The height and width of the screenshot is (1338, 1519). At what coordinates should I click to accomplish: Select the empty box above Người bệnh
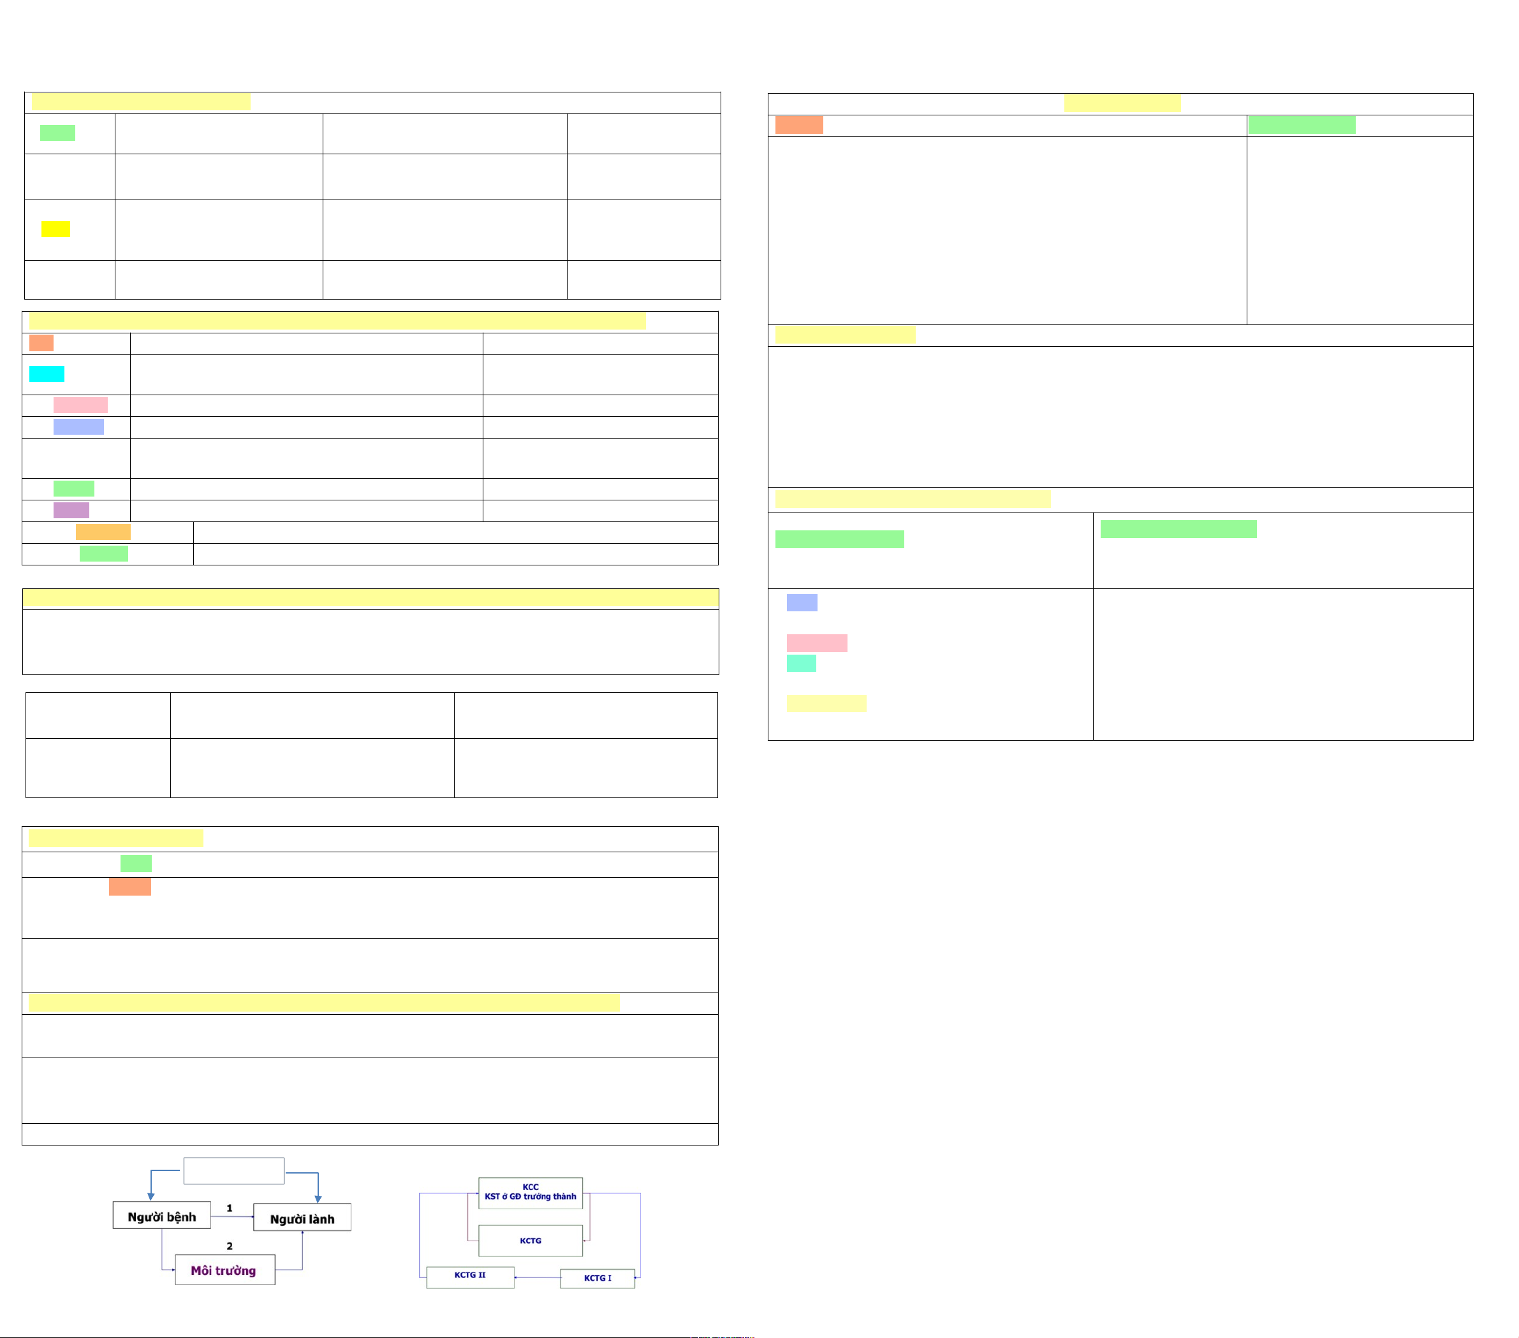[x=233, y=1171]
